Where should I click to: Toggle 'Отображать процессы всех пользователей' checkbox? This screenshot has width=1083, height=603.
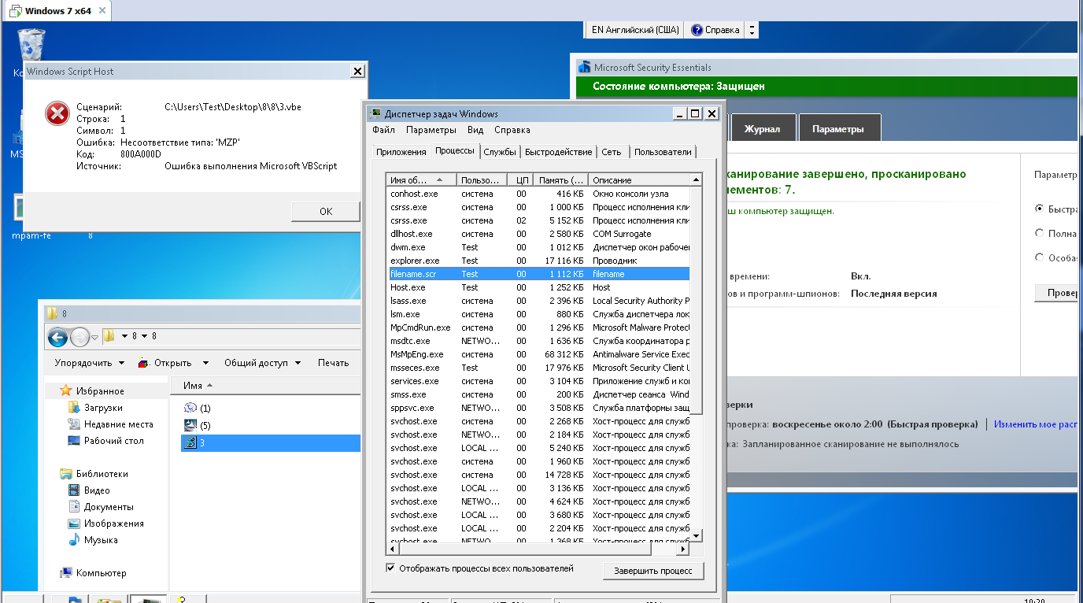click(x=391, y=568)
